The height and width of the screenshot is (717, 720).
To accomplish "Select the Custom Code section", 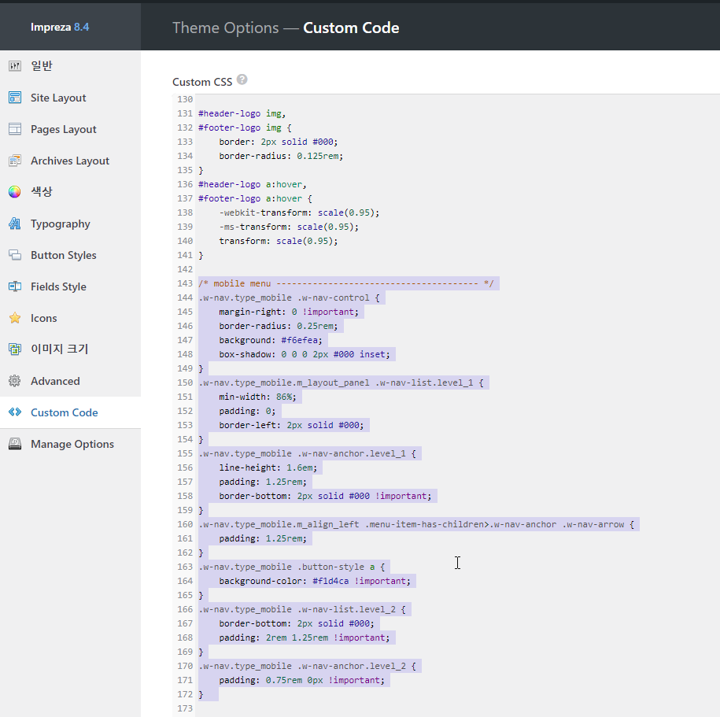I will [x=70, y=412].
